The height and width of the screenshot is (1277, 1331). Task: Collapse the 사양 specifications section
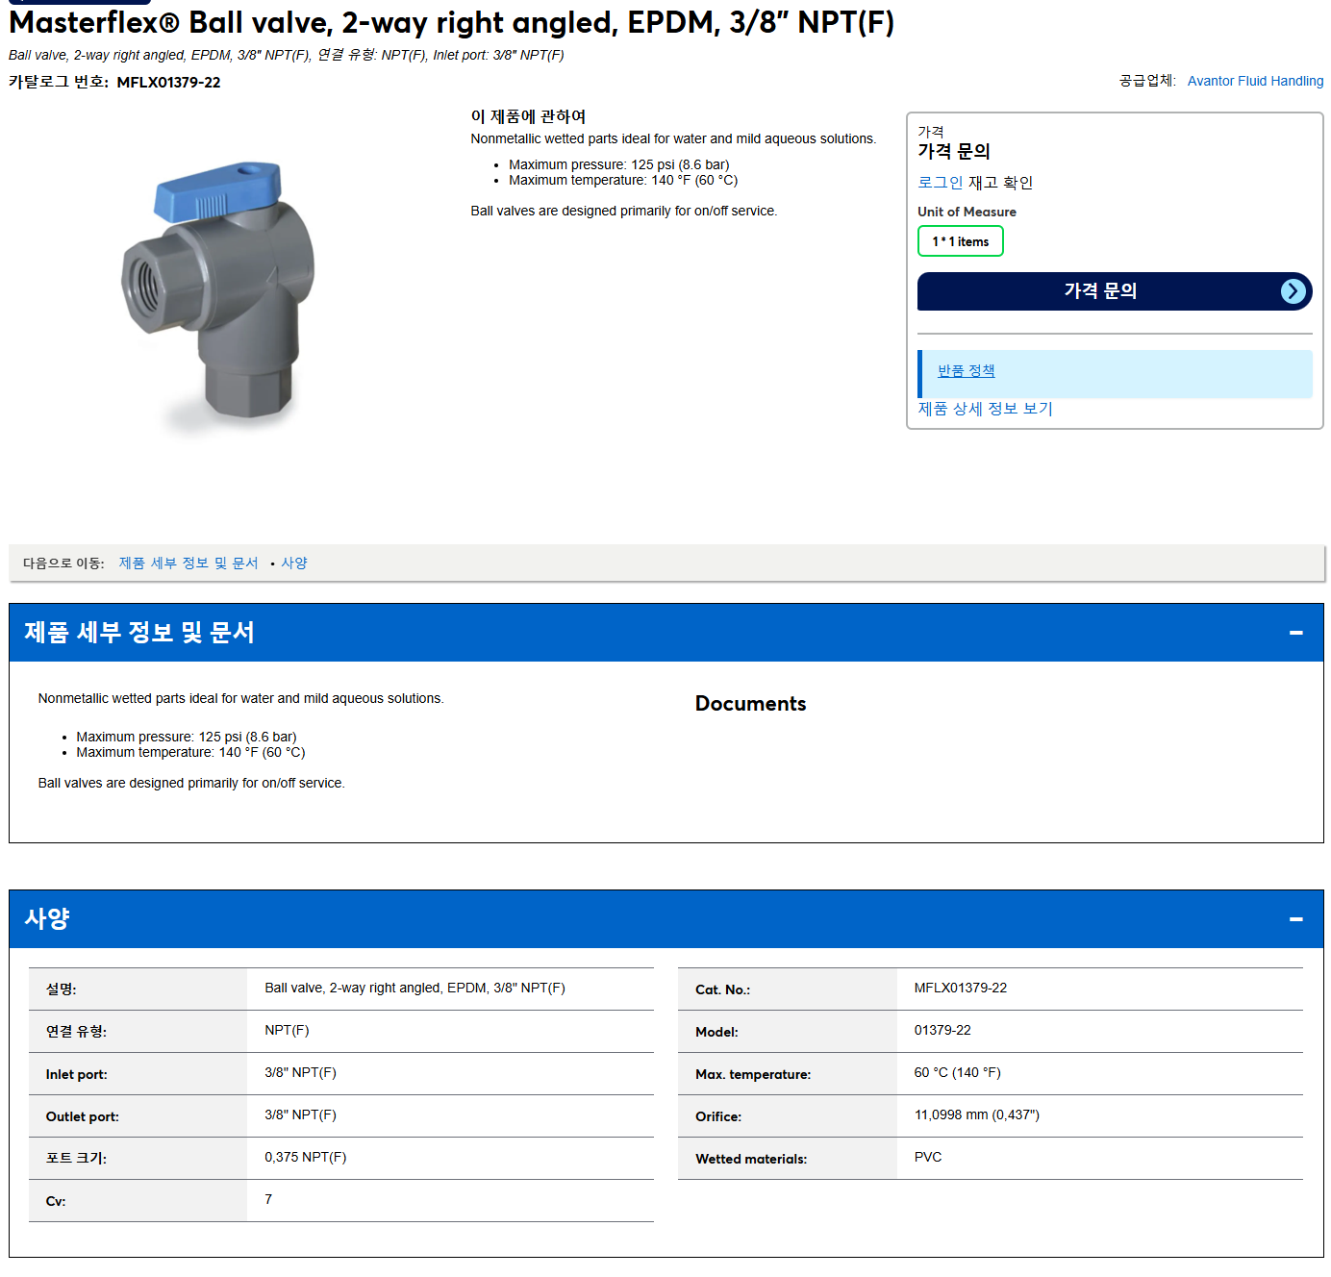(x=1295, y=919)
